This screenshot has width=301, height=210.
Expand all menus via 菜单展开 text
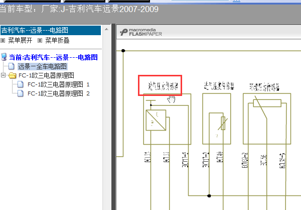pos(20,41)
